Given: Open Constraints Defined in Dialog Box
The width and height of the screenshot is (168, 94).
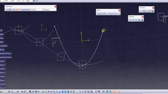Looking at the screenshot, I should 141,11.
